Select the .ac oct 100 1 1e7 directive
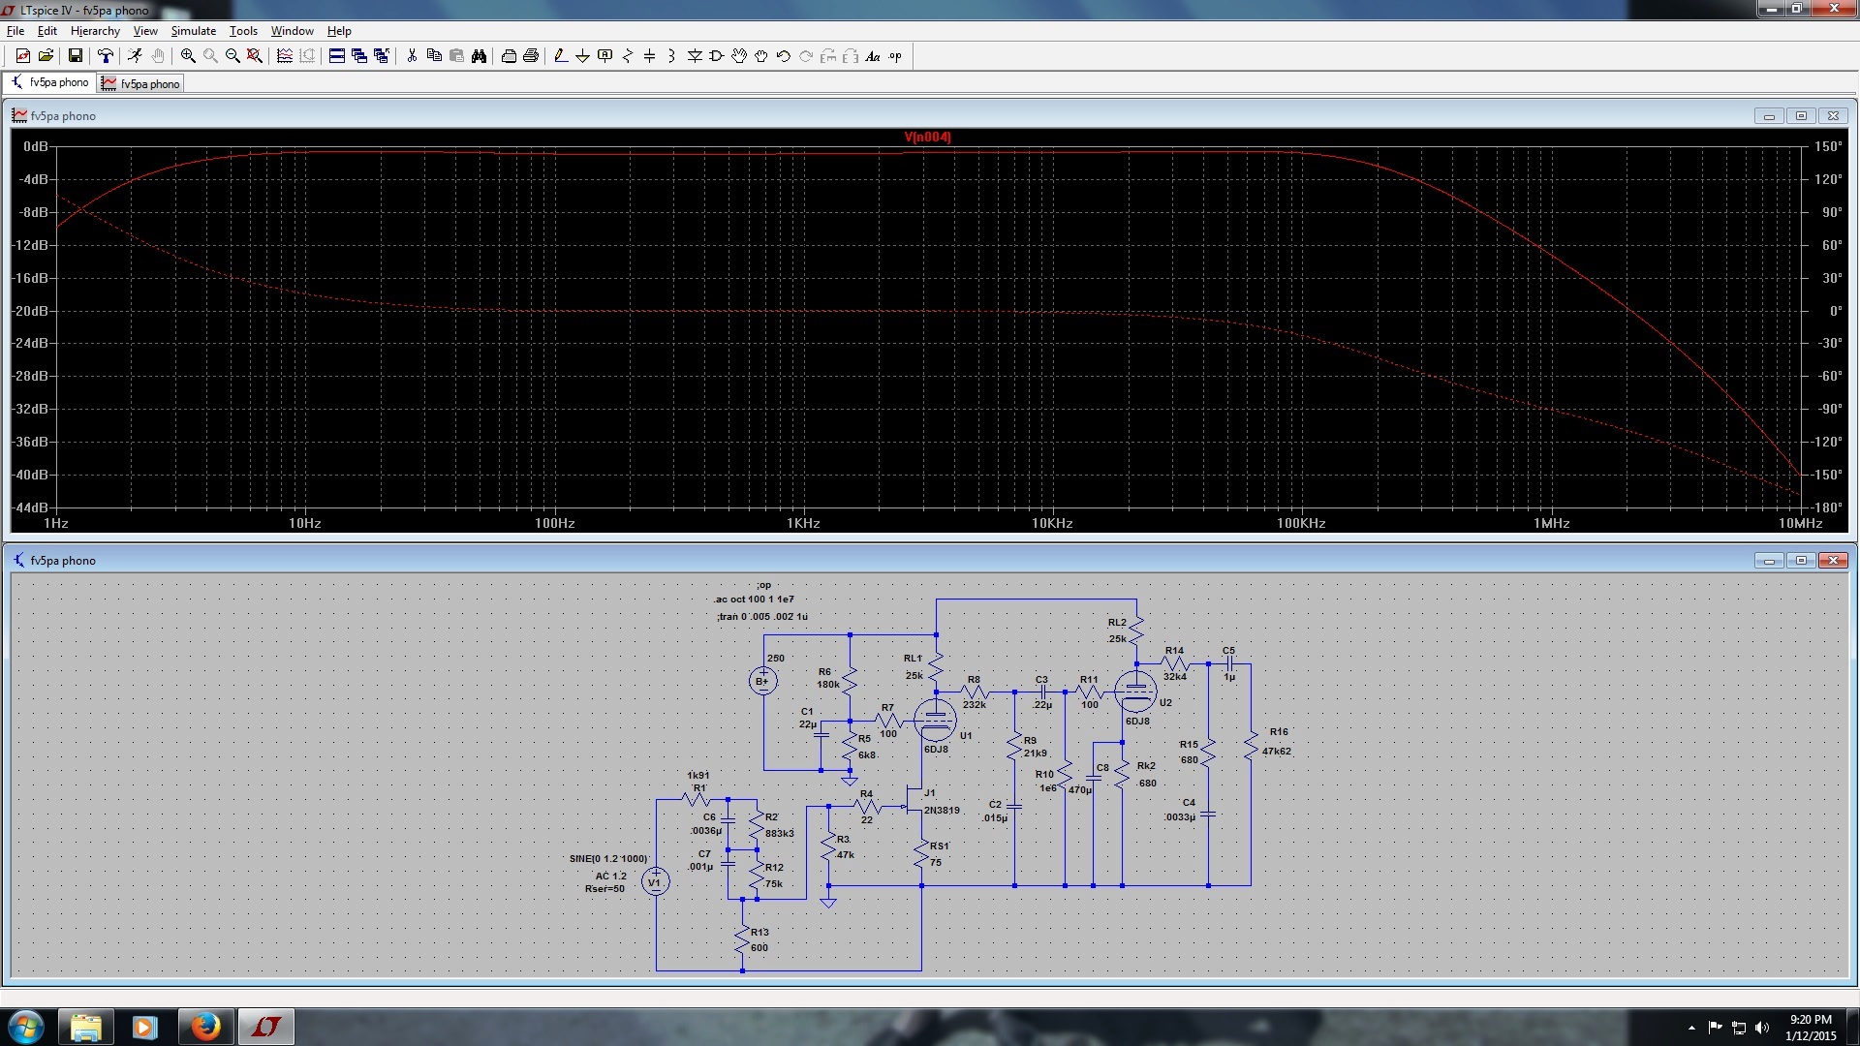 coord(754,600)
